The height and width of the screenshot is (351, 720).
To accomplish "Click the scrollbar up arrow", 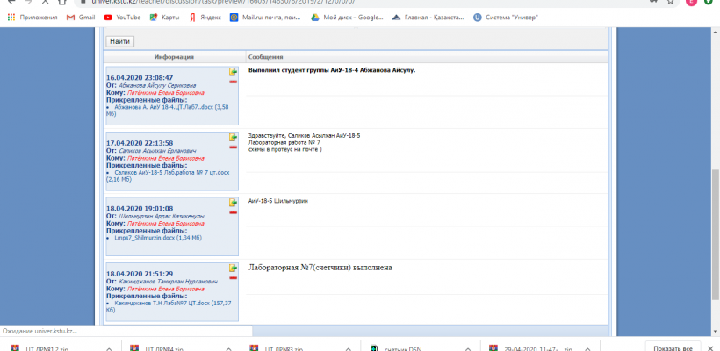I will click(x=716, y=32).
